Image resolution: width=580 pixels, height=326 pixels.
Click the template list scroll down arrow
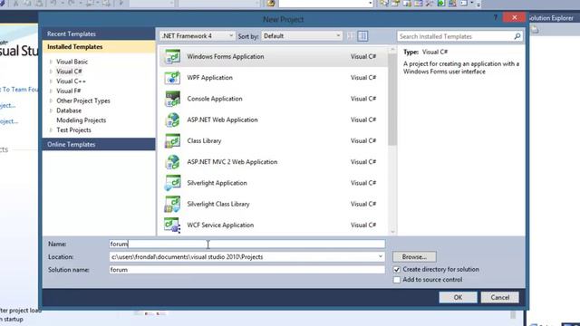(392, 232)
